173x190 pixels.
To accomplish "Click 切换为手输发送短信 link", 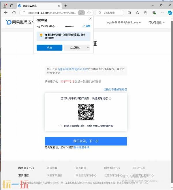I will coord(115,90).
